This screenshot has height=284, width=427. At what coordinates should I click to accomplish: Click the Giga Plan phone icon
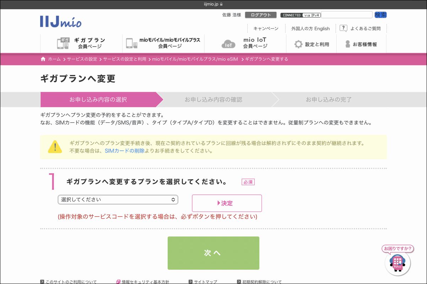(x=63, y=43)
